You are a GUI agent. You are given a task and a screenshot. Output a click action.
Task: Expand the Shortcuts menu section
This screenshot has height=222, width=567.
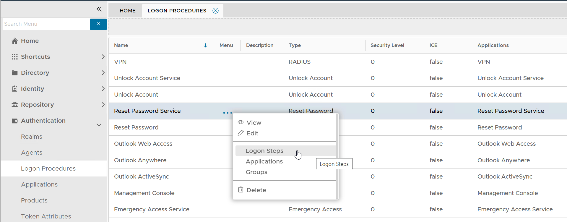[103, 57]
